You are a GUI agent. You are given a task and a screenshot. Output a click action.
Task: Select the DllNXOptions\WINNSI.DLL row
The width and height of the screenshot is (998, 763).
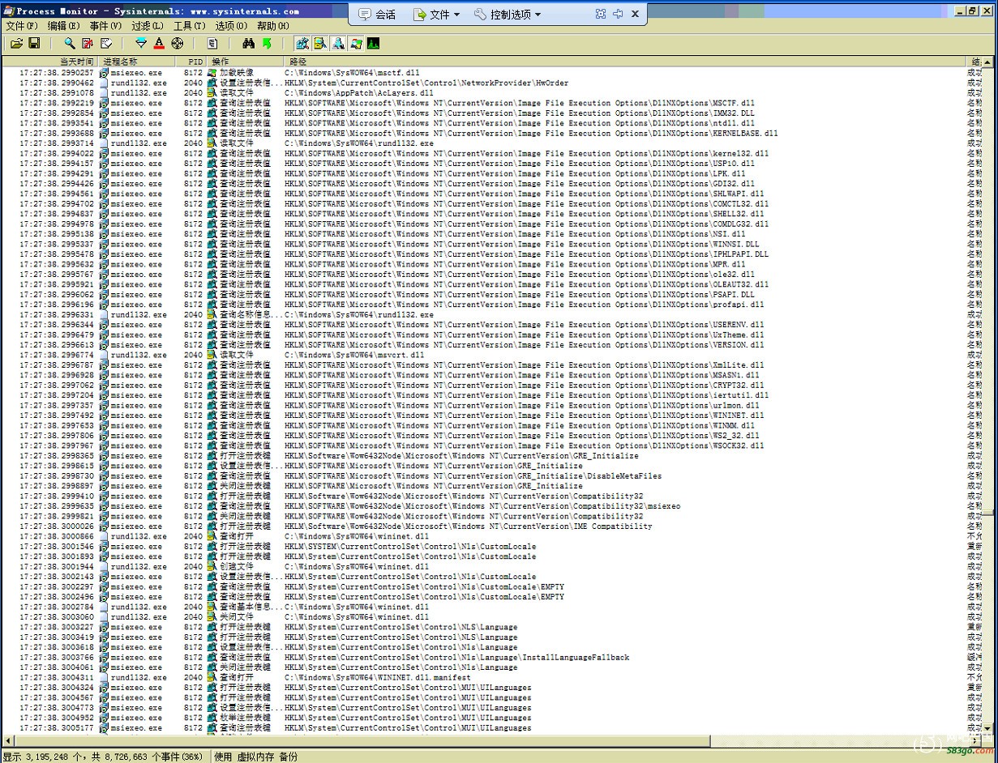click(492, 244)
